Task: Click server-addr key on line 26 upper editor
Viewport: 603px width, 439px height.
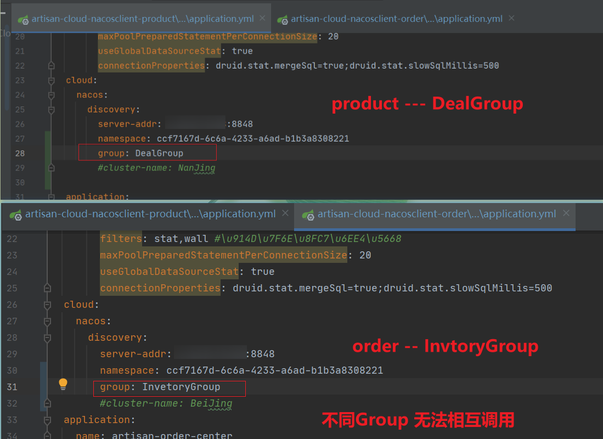Action: 127,124
